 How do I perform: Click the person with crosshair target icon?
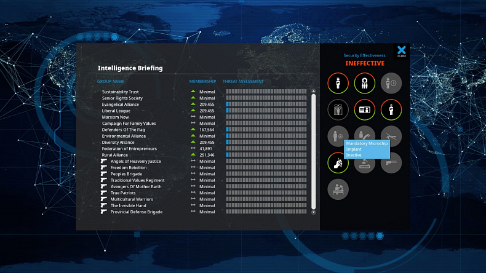337,136
